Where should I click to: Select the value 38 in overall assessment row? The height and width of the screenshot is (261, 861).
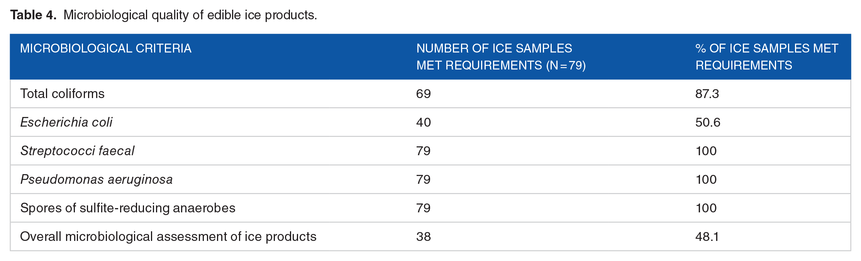pyautogui.click(x=424, y=237)
